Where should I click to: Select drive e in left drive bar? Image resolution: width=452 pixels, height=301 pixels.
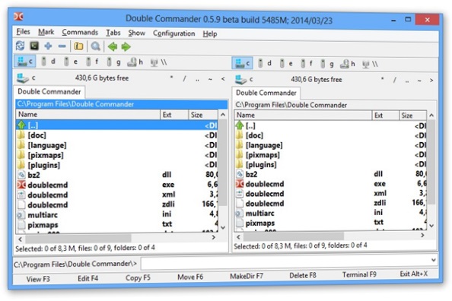click(x=71, y=62)
